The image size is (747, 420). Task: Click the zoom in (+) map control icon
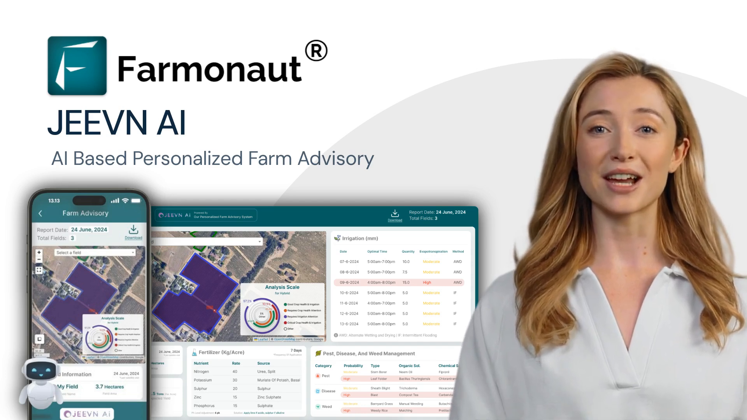(x=39, y=252)
